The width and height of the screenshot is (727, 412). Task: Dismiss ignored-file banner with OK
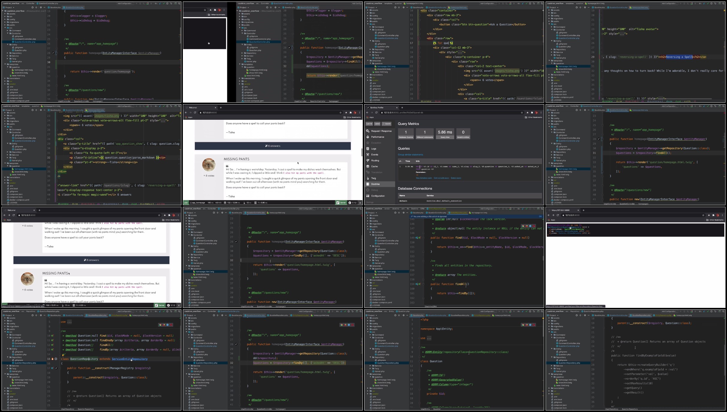(540, 216)
